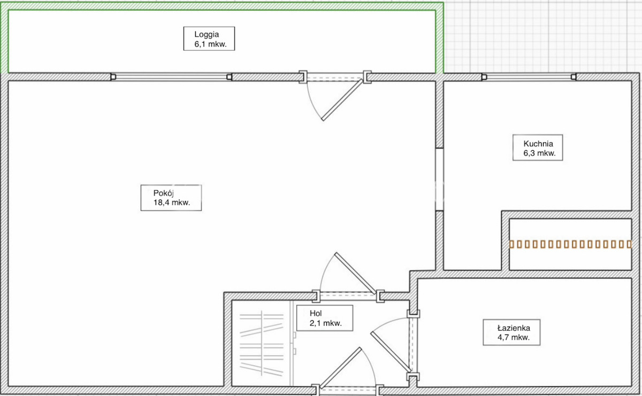Select the Pokój 18,4 mkw. room label
Screen dimensions: 642x396
[x=171, y=198]
